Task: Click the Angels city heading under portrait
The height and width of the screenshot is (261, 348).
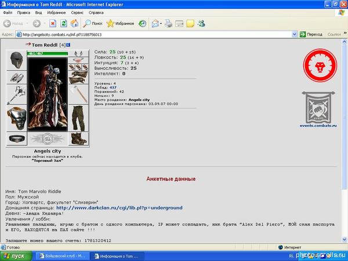Action: click(48, 151)
